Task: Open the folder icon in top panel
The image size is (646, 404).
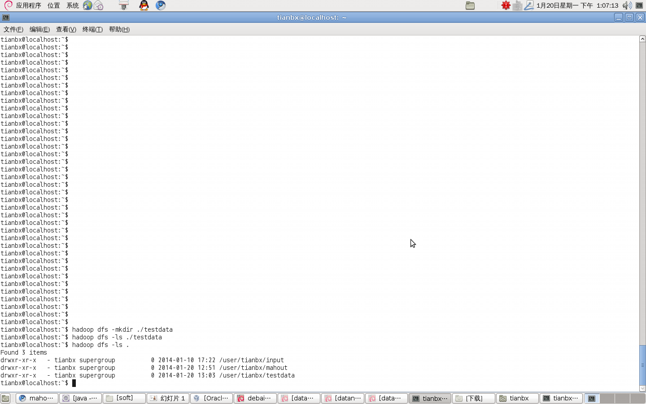Action: [470, 5]
